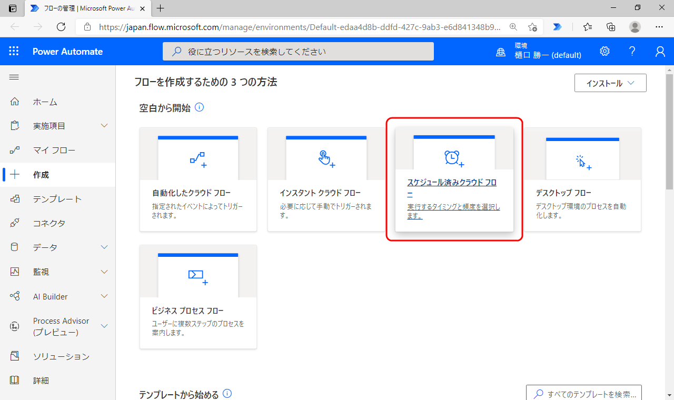Open the app launcher waffle icon

[14, 51]
